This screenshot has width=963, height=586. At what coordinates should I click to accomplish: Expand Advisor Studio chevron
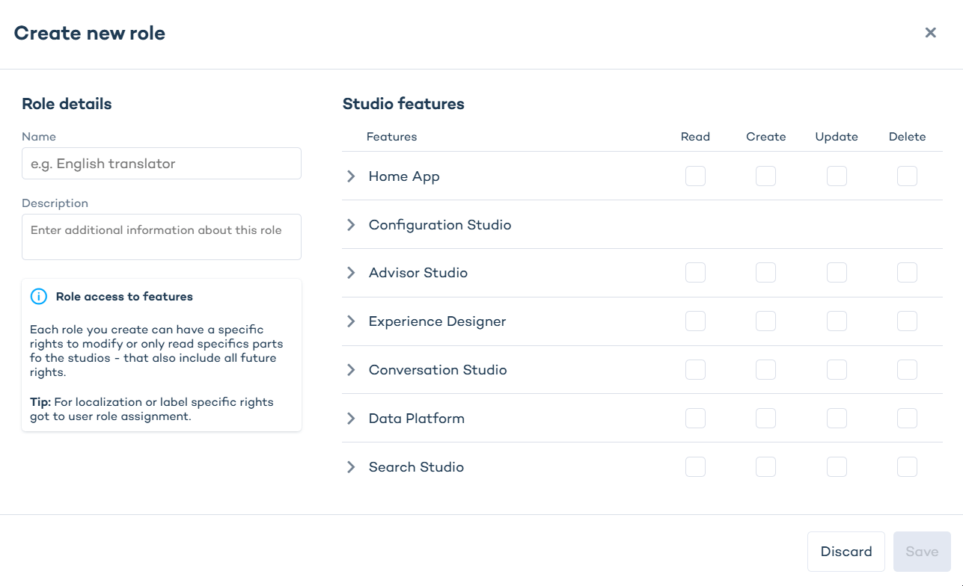coord(351,273)
